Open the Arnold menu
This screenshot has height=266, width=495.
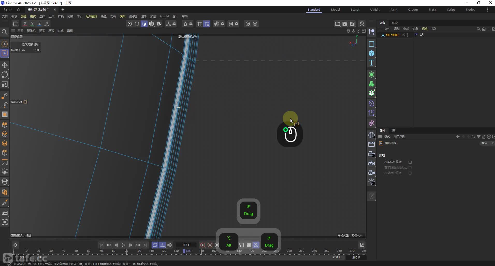(x=164, y=16)
